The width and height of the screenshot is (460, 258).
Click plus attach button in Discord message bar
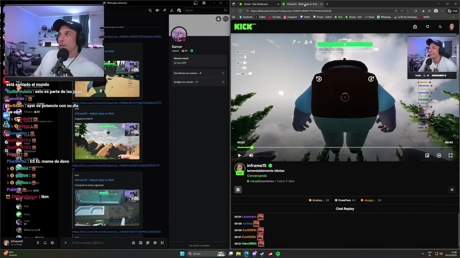65,243
